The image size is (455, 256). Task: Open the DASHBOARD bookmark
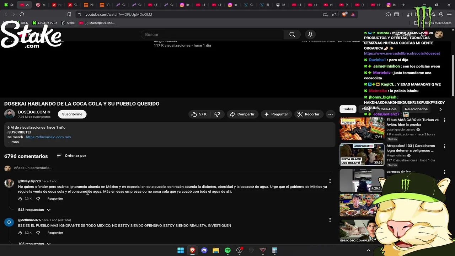(44, 23)
